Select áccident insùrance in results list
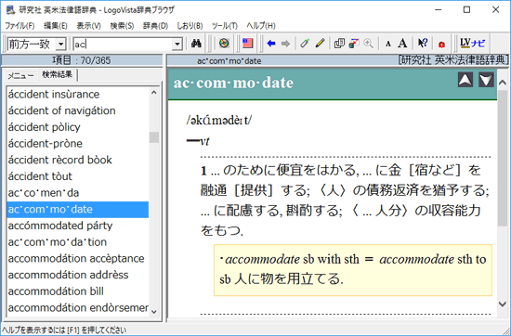 tap(77, 95)
